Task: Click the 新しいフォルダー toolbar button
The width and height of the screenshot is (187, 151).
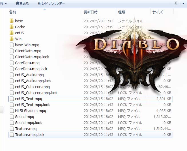Action: (51, 3)
